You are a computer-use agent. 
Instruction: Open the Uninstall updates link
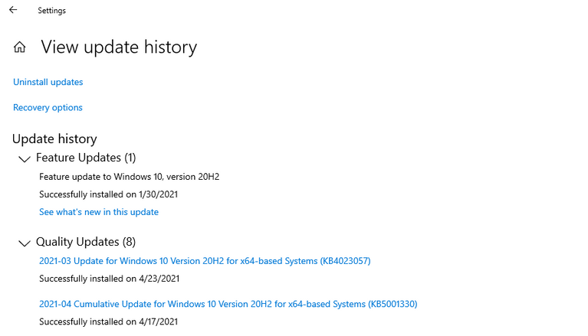tap(48, 82)
